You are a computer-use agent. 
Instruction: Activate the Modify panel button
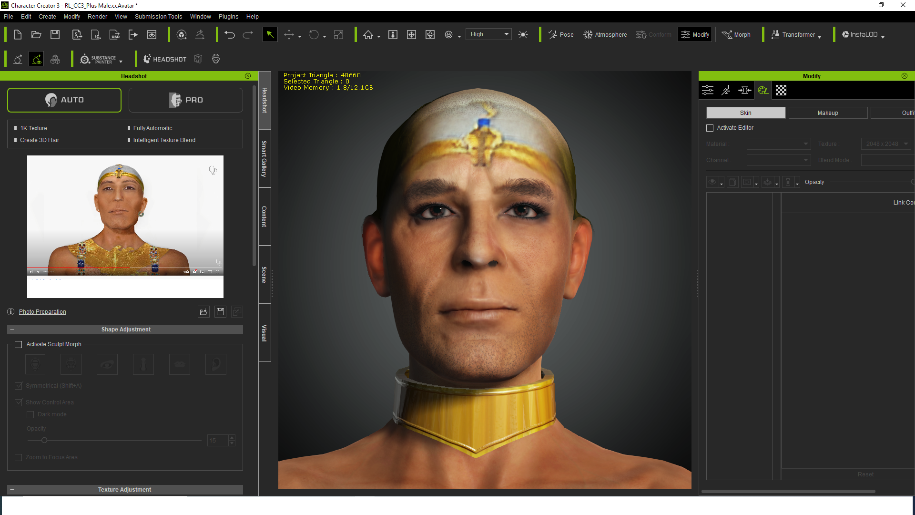(x=695, y=34)
